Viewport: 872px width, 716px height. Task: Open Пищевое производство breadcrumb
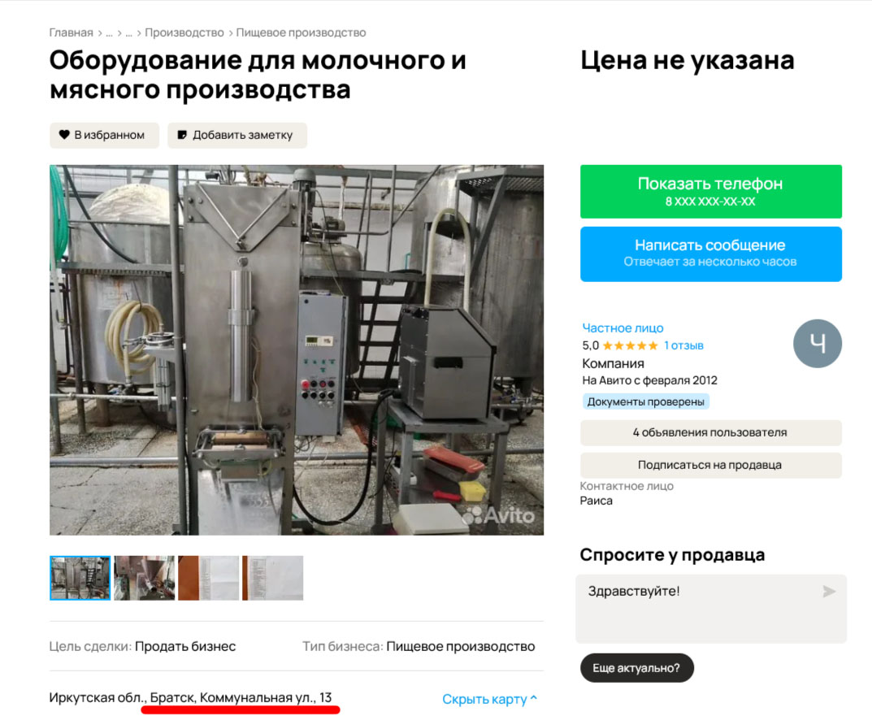click(301, 33)
